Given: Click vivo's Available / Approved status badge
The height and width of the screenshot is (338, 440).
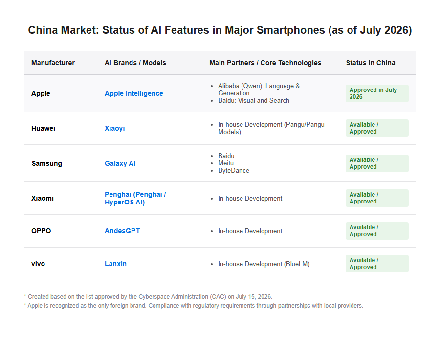Looking at the screenshot, I should click(377, 264).
